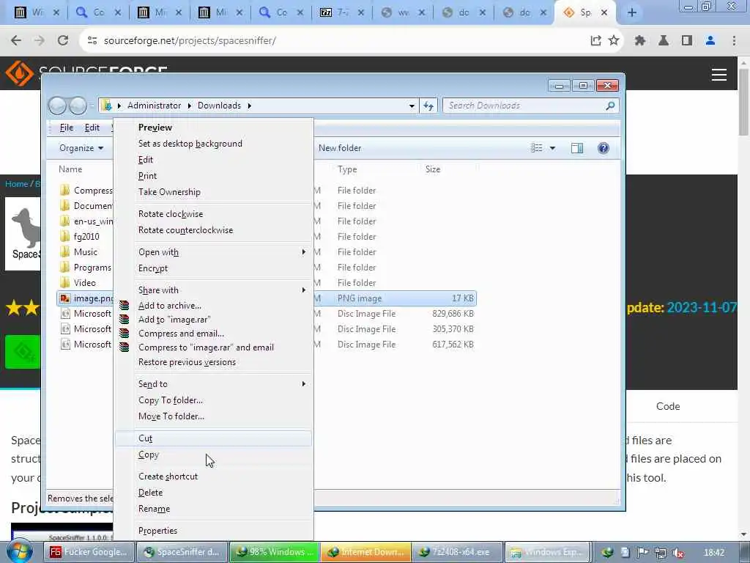
Task: Open the Internet Download taskbar item
Action: [x=366, y=552]
